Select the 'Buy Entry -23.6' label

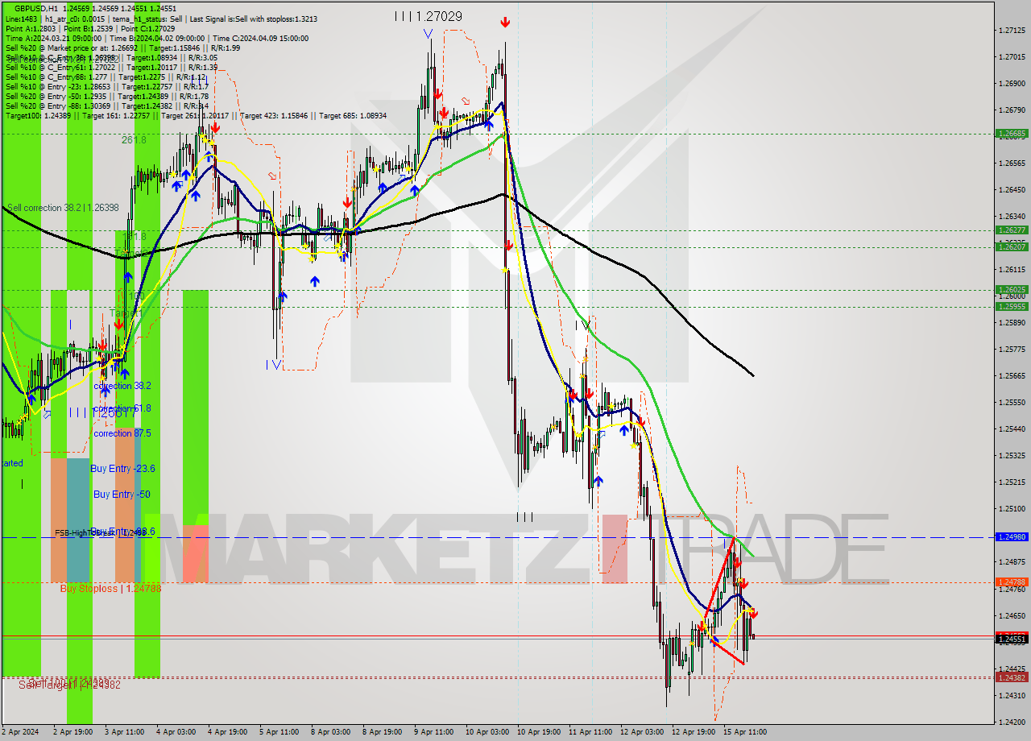pos(122,468)
